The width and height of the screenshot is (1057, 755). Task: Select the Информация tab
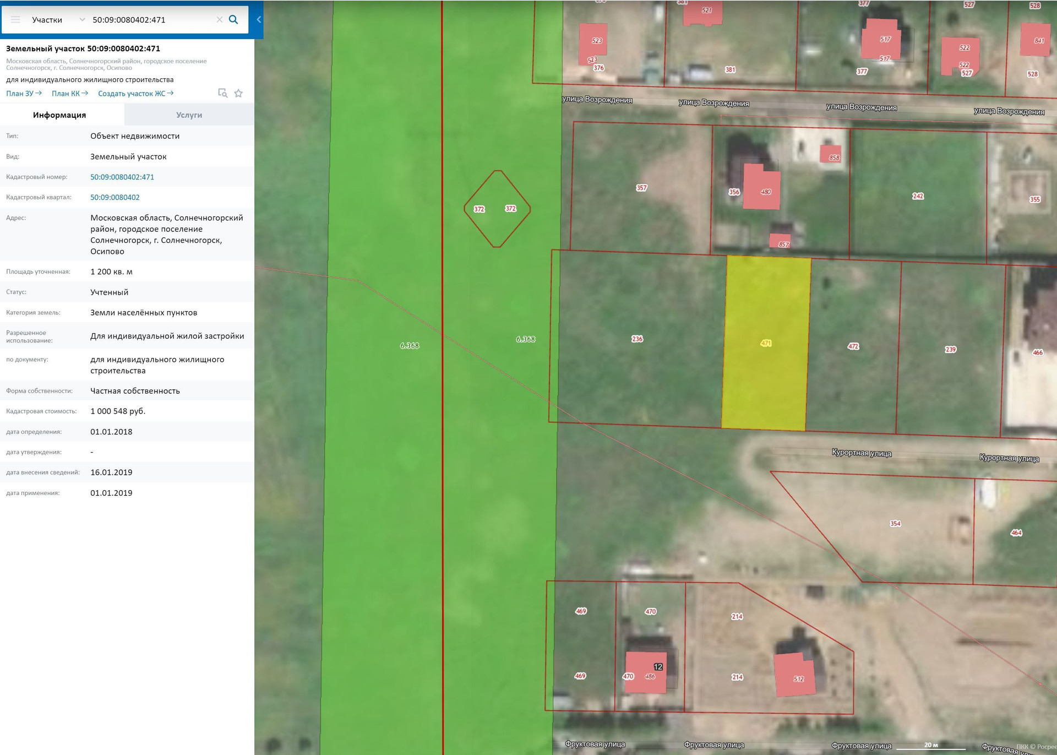59,115
